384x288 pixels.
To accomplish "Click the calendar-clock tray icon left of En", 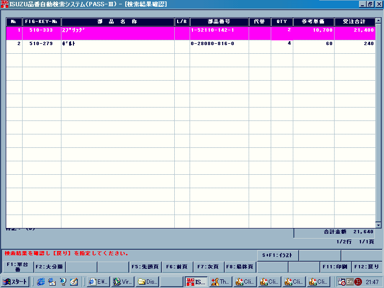I will 342,282.
